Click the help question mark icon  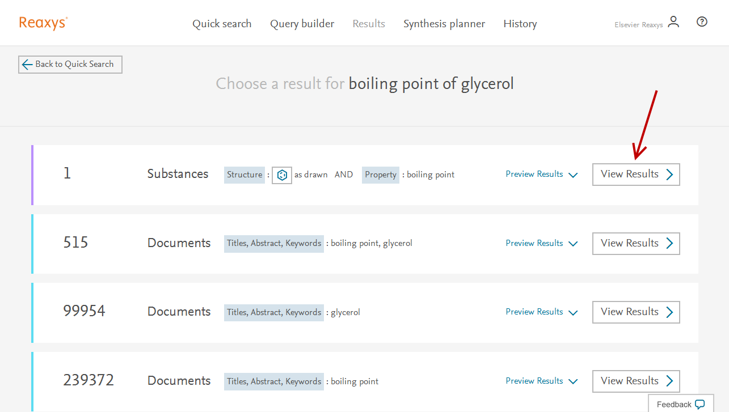click(702, 22)
